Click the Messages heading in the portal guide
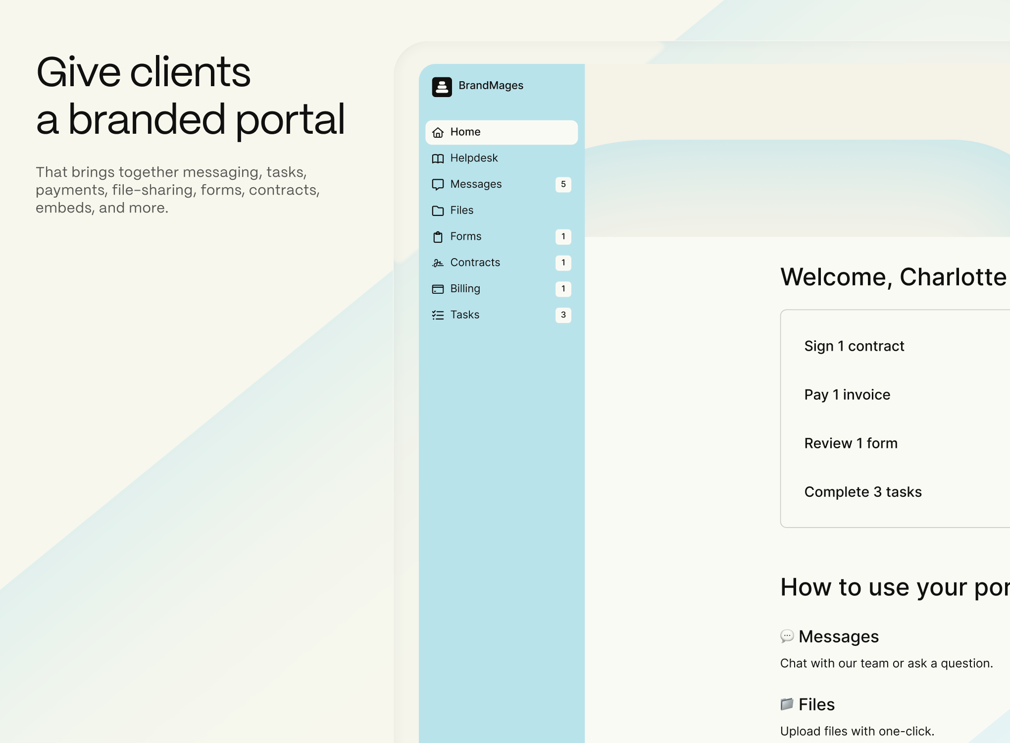This screenshot has height=743, width=1010. (x=838, y=637)
